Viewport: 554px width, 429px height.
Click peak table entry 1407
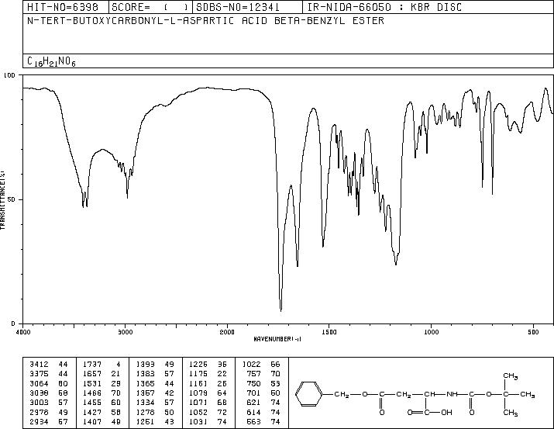pyautogui.click(x=92, y=422)
